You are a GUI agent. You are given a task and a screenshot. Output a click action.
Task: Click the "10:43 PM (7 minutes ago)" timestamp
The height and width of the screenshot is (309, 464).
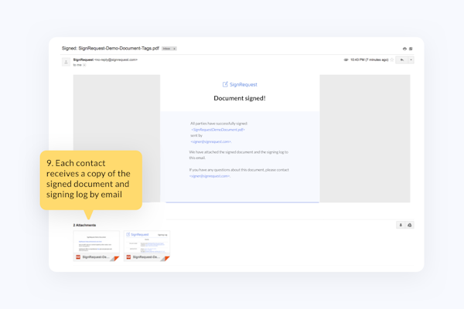pos(370,59)
